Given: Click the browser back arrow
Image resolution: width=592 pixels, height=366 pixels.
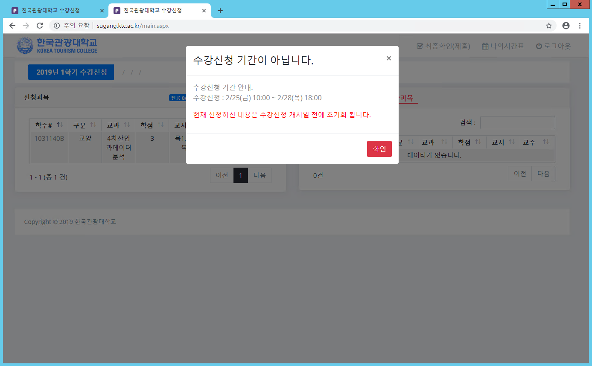Looking at the screenshot, I should point(12,26).
